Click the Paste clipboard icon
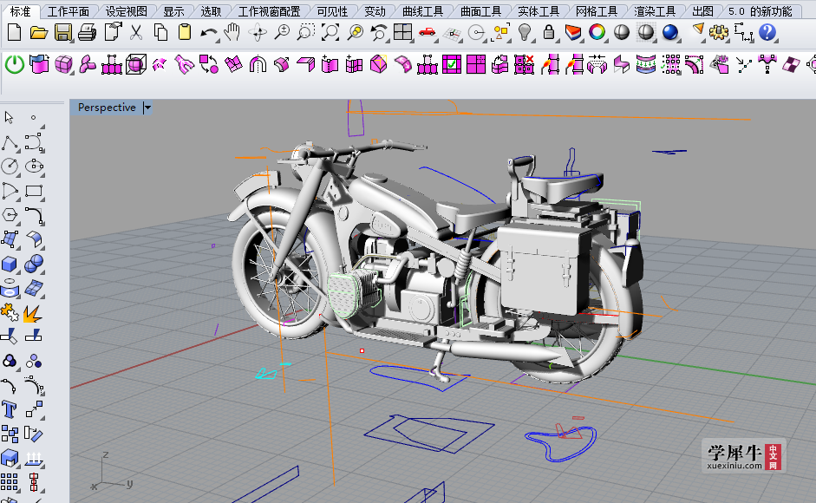This screenshot has height=503, width=816. [x=184, y=33]
